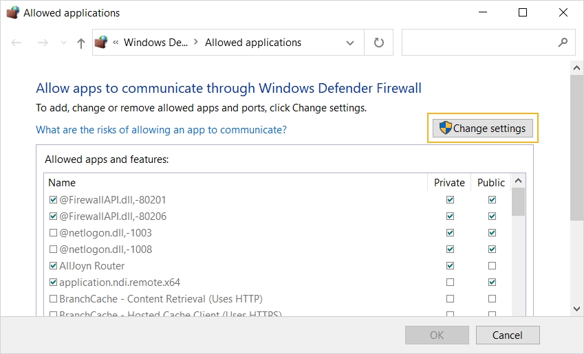The height and width of the screenshot is (354, 584).
Task: Open the risks of allowing an app link
Action: click(161, 129)
